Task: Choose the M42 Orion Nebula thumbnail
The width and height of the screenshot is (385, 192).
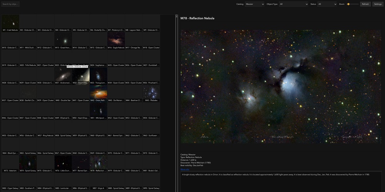Action: [98, 92]
